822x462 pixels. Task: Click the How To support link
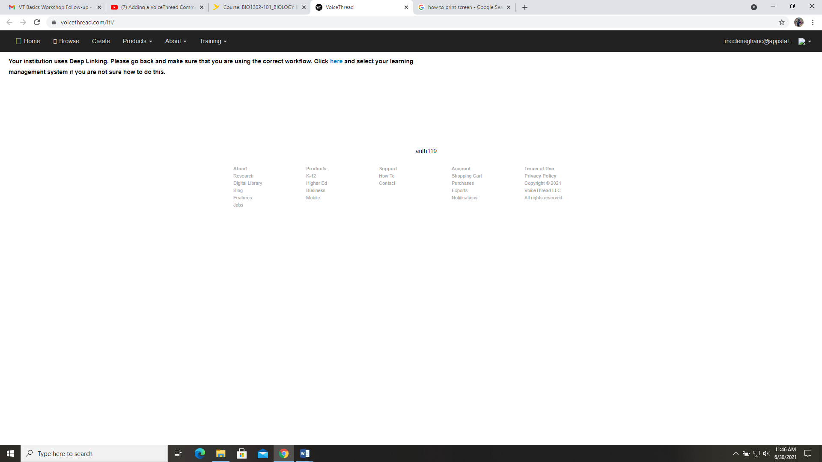click(x=386, y=176)
